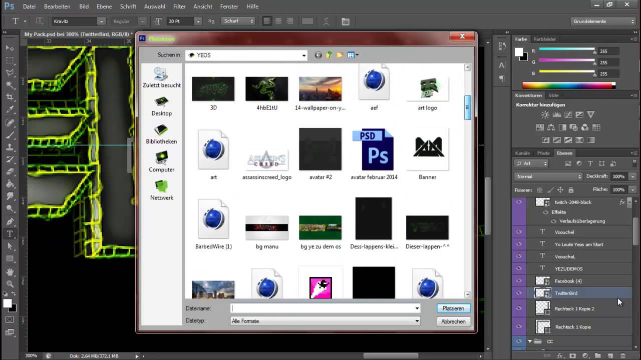Select the Crop tool
This screenshot has height=360, width=641.
10,97
